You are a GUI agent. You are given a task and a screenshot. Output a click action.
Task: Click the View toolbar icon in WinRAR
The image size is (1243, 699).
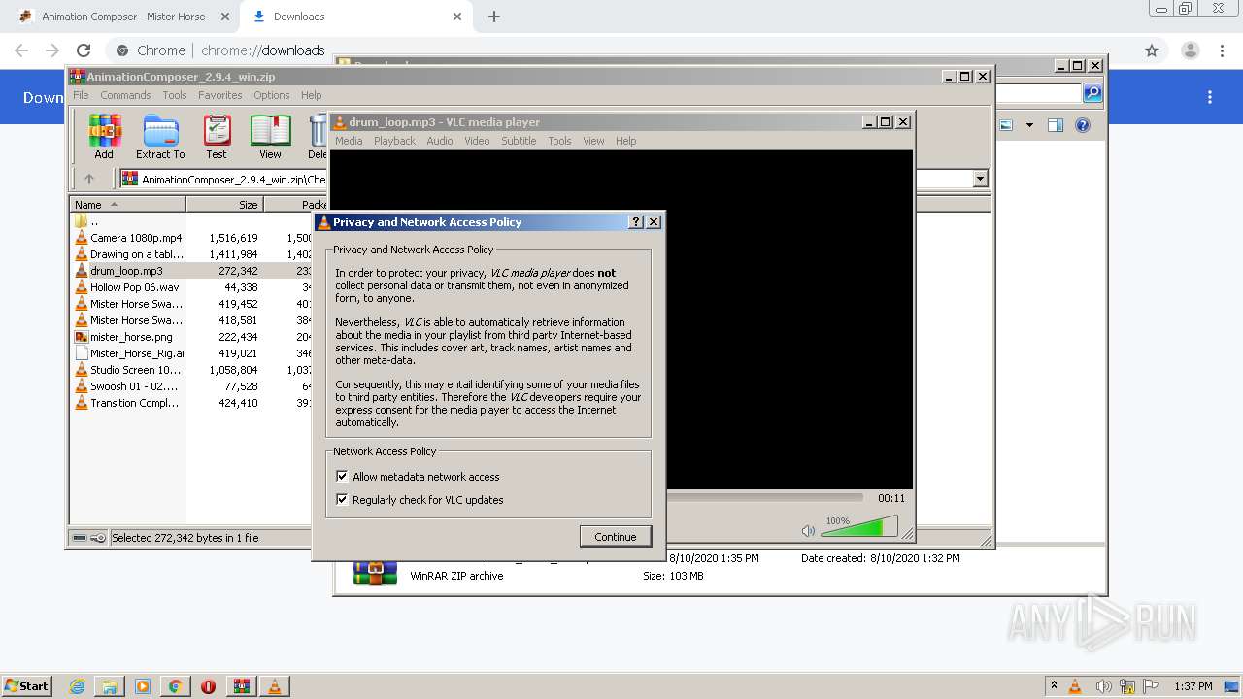point(270,137)
